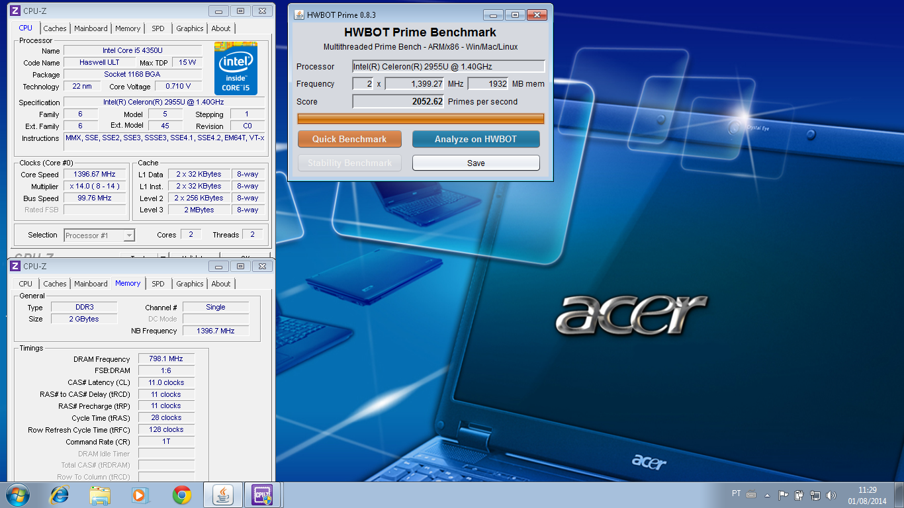Switch to Caches tab in top CPU-Z window
Viewport: 904px width, 508px height.
click(55, 28)
